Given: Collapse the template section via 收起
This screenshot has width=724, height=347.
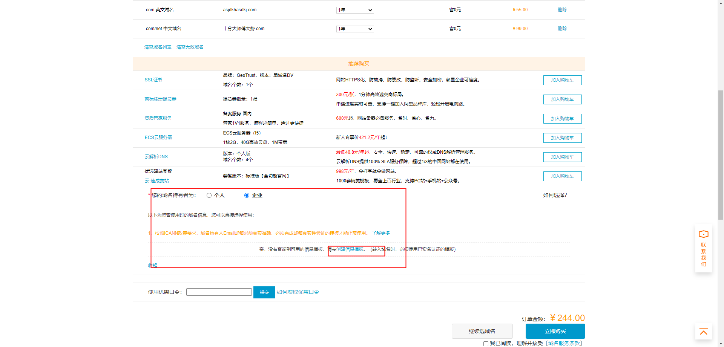Looking at the screenshot, I should click(152, 265).
